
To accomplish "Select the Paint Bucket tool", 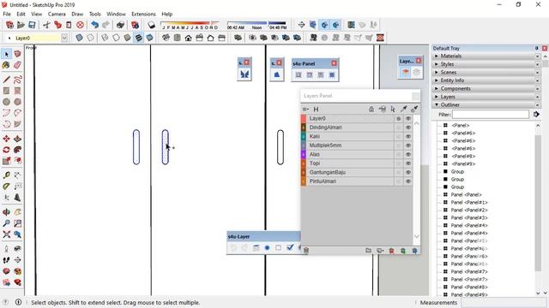I will tap(6, 65).
